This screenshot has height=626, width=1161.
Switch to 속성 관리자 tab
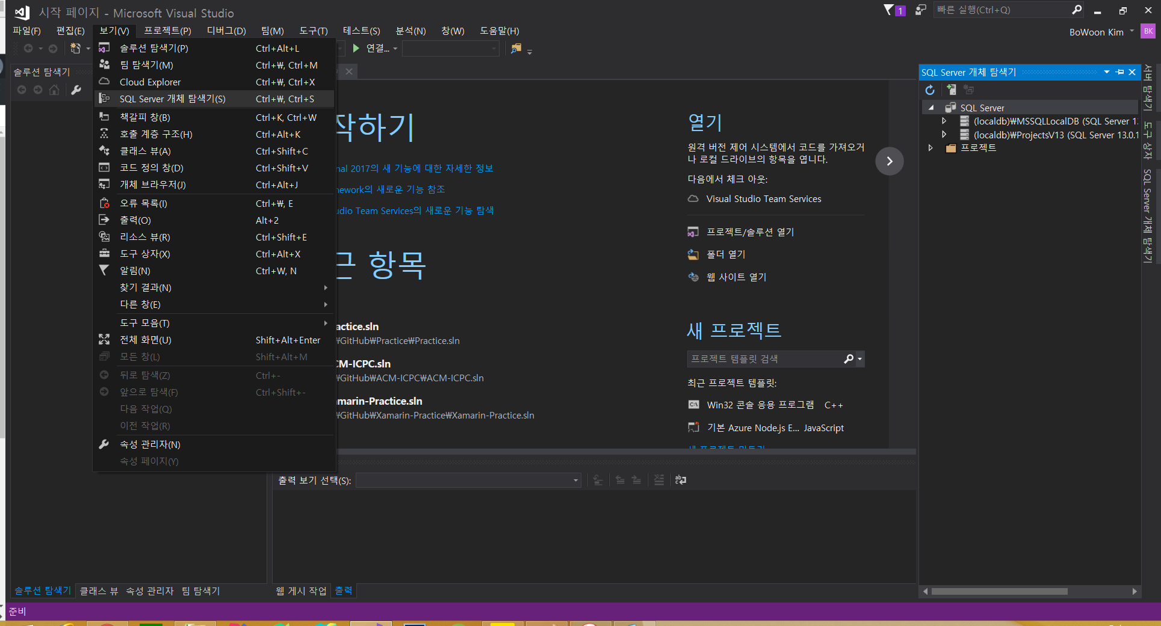(x=149, y=591)
